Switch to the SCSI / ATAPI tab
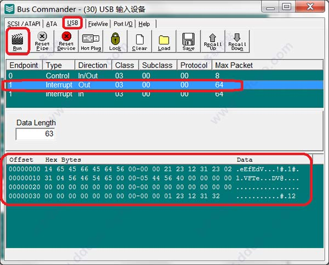This screenshot has width=329, height=265. click(x=24, y=24)
